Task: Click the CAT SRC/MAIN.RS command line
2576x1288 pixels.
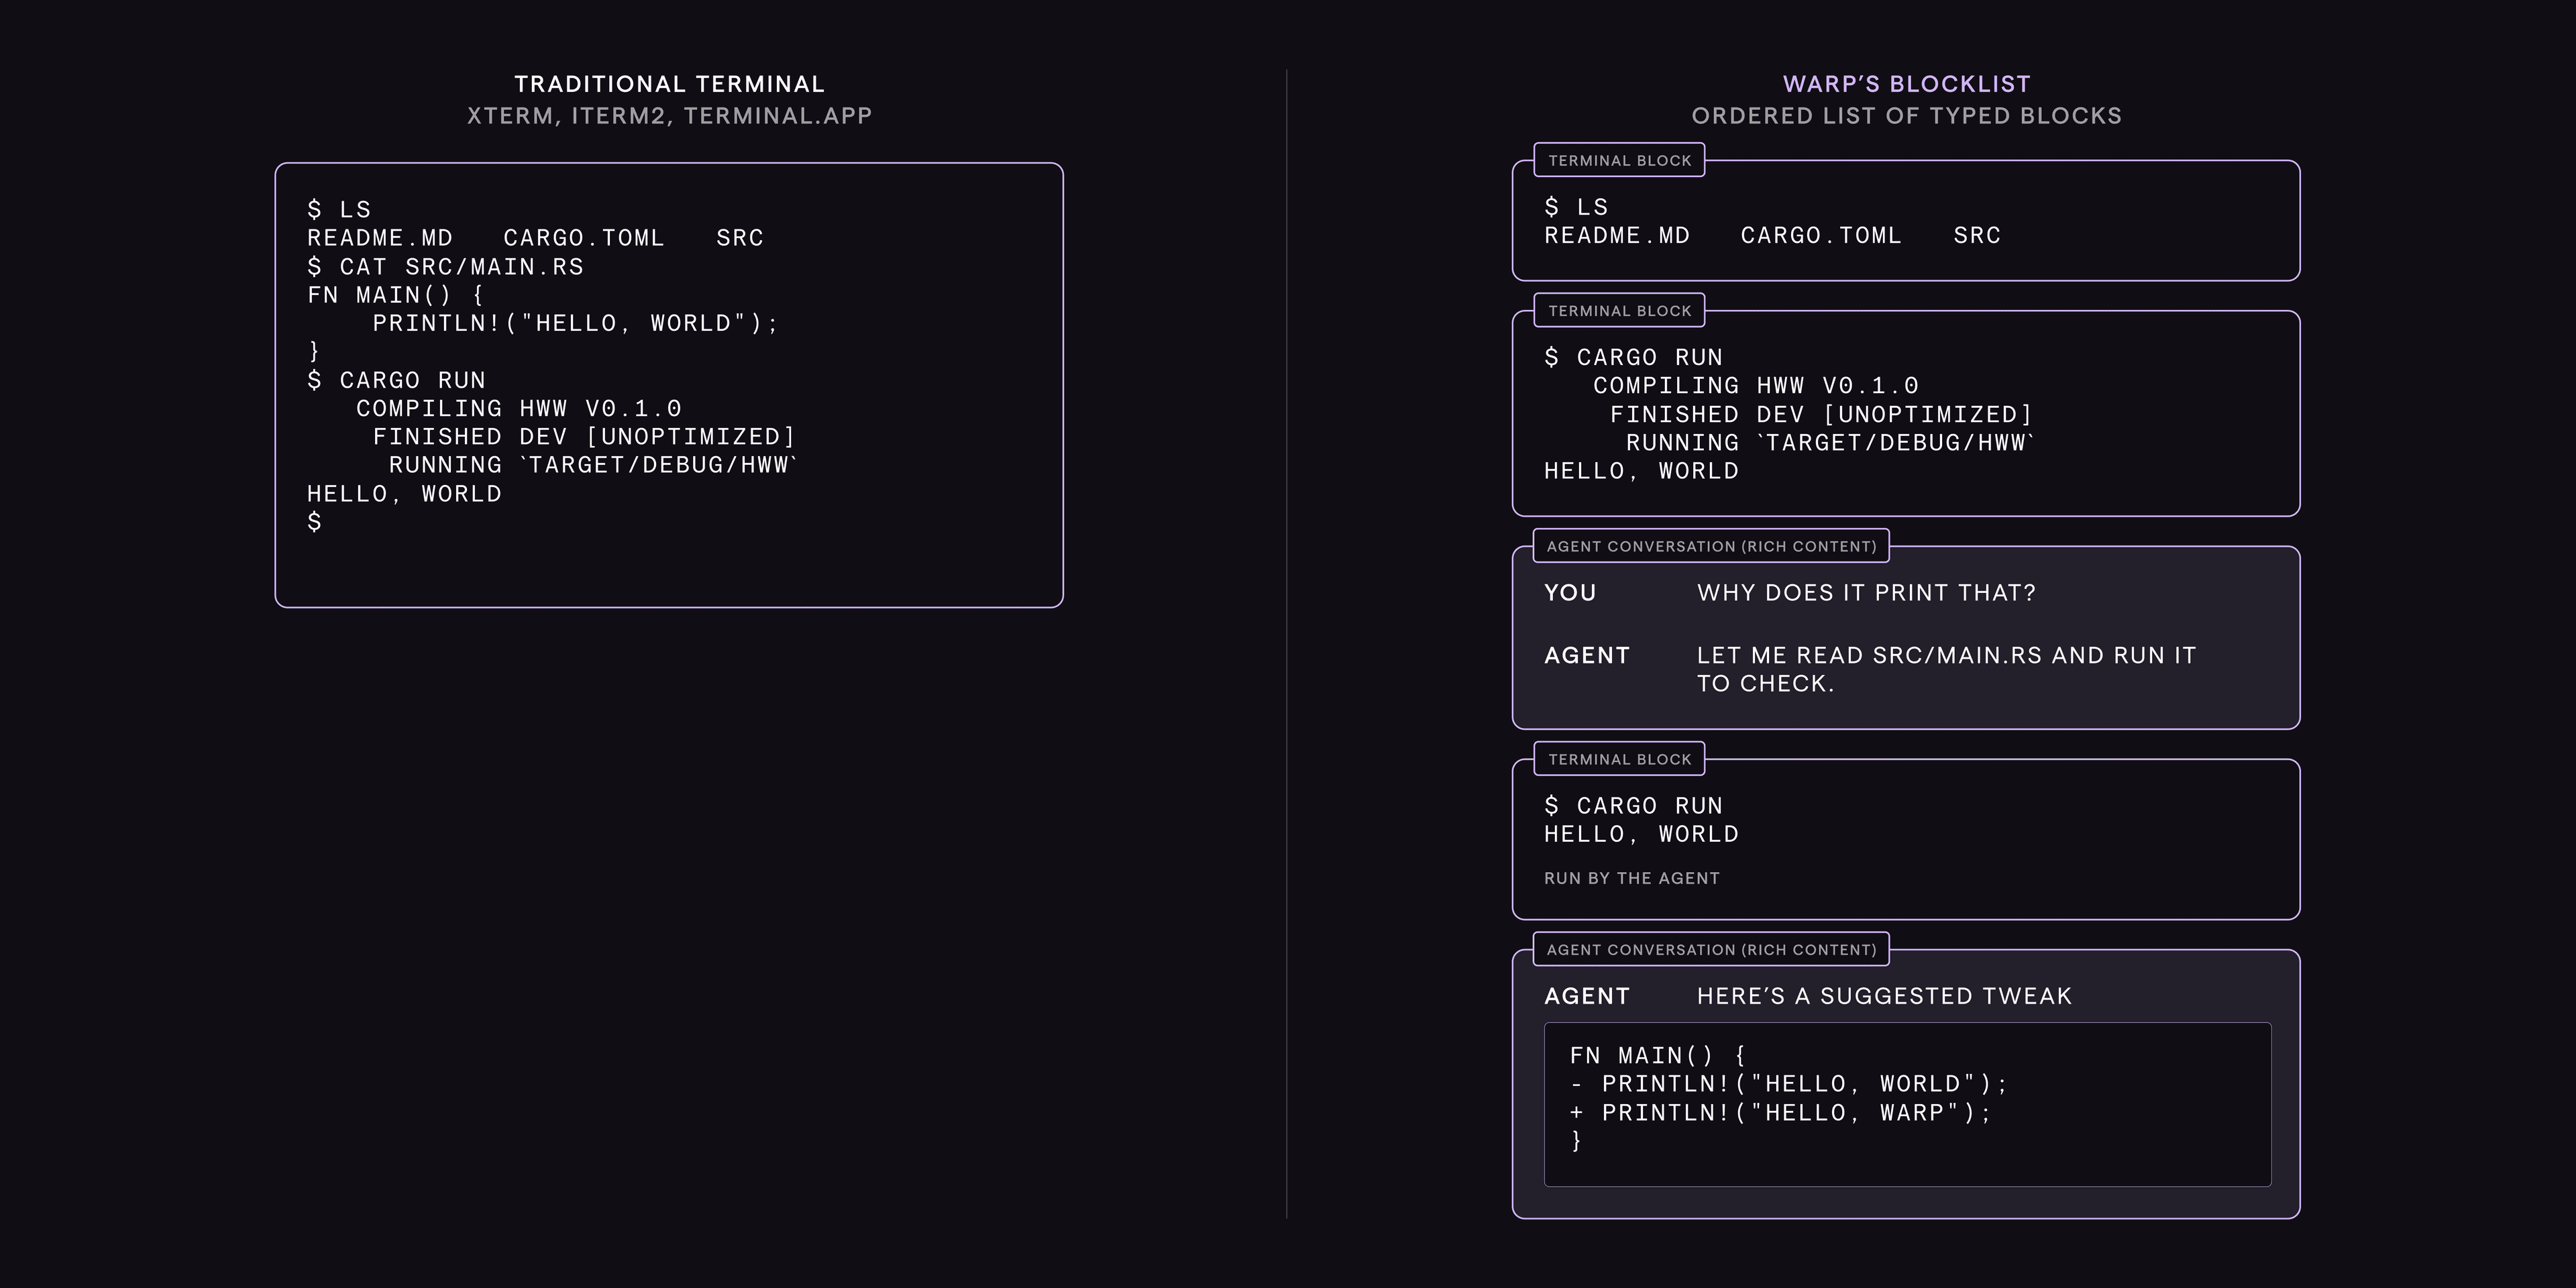Action: [446, 266]
